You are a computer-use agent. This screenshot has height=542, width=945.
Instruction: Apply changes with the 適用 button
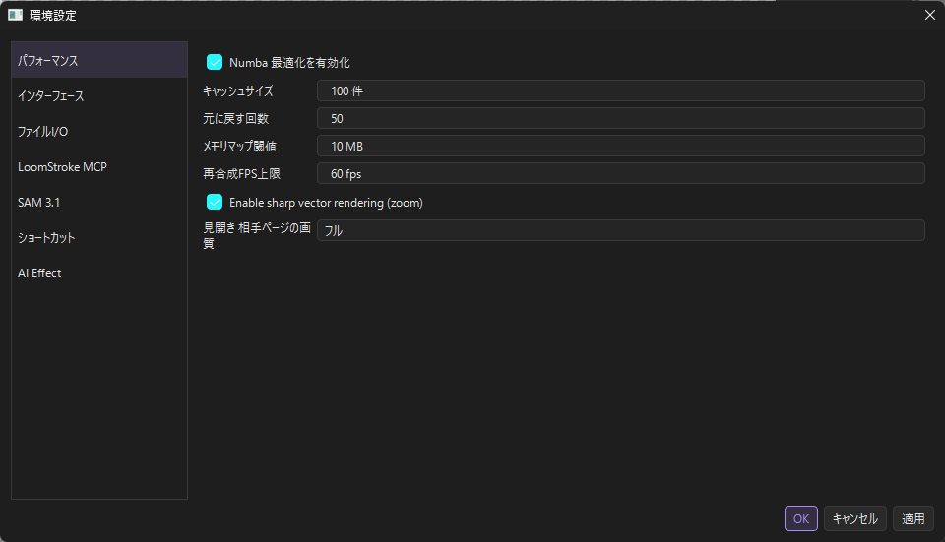[x=913, y=518]
